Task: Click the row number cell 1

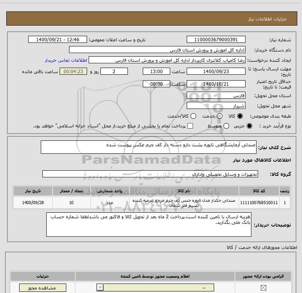Action: pos(285,203)
